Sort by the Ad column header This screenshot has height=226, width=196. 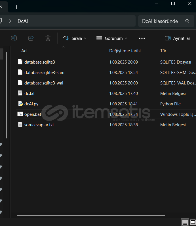(24, 51)
